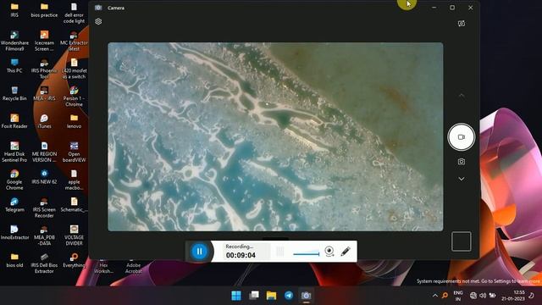Viewport: 542px width, 305px height.
Task: Launch Open boardVIEW shortcut
Action: 74,152
